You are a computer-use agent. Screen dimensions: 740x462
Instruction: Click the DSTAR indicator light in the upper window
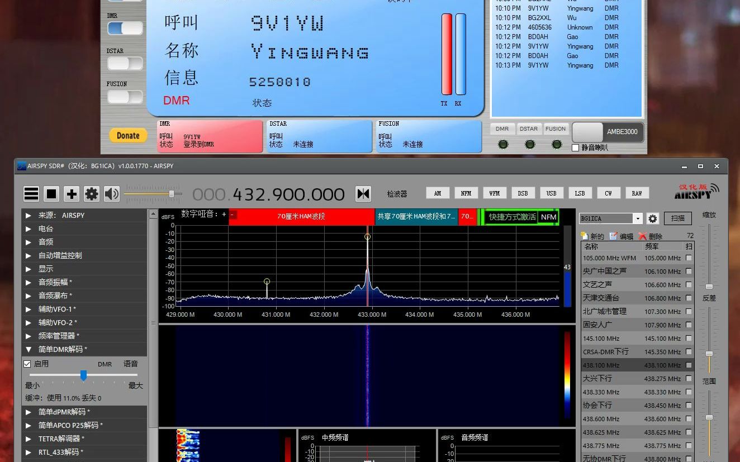pos(530,144)
